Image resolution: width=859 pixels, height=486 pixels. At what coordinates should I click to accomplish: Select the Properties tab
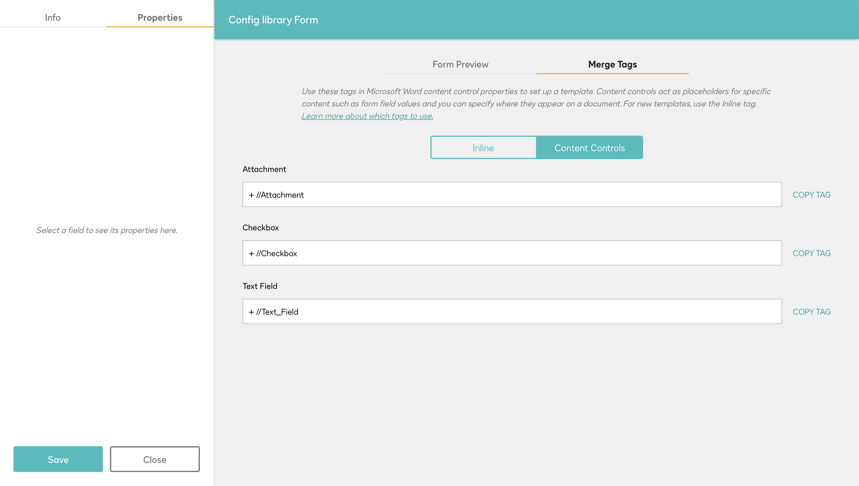pyautogui.click(x=159, y=17)
